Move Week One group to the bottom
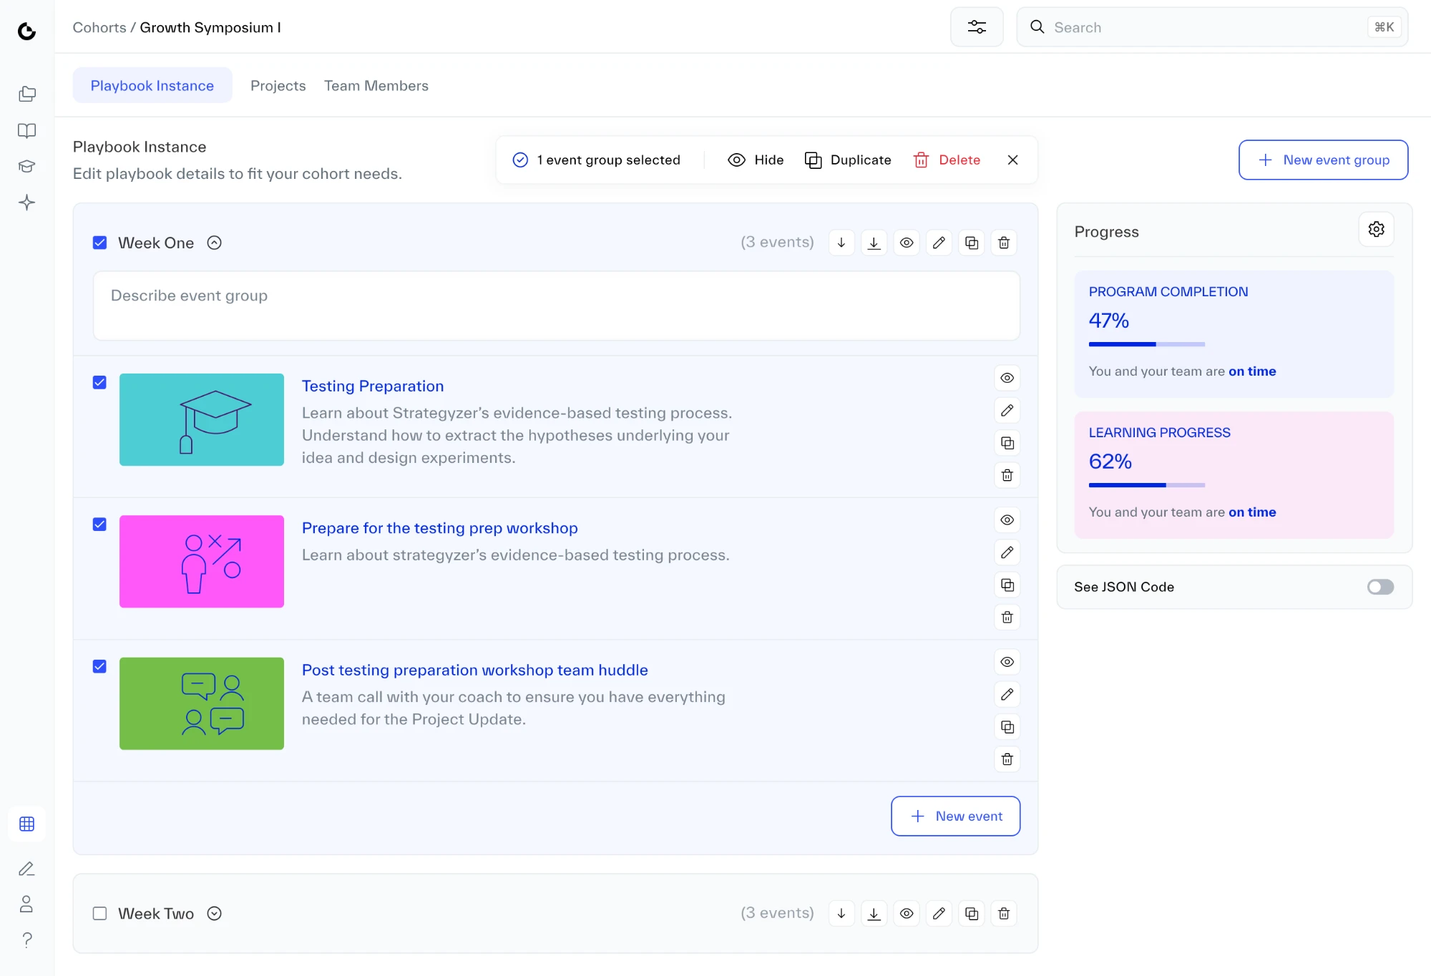 tap(874, 243)
